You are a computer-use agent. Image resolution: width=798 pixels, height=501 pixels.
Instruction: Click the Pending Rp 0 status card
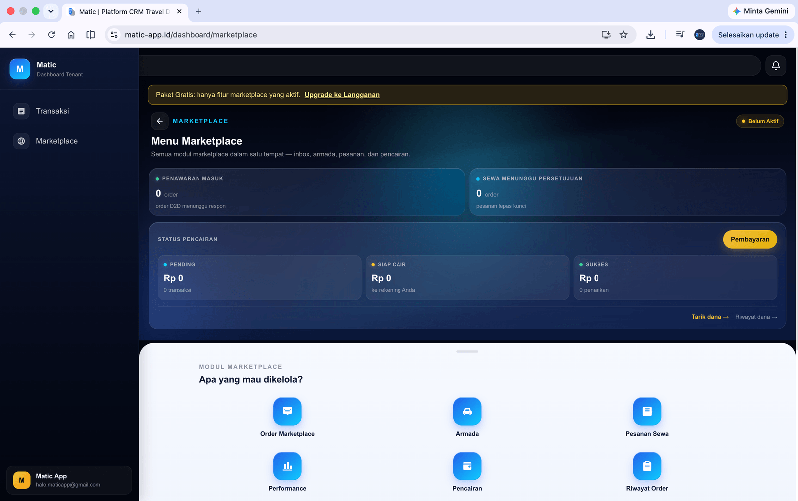click(259, 277)
